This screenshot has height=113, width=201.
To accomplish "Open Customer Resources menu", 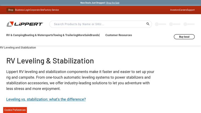I will point(119,35).
